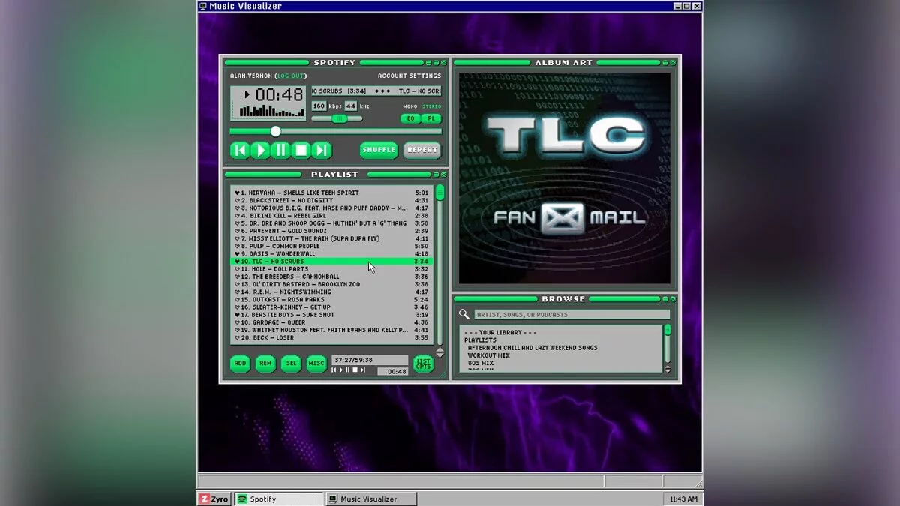Image resolution: width=900 pixels, height=506 pixels.
Task: Click the playlist scrollbar thumb
Action: click(x=440, y=193)
